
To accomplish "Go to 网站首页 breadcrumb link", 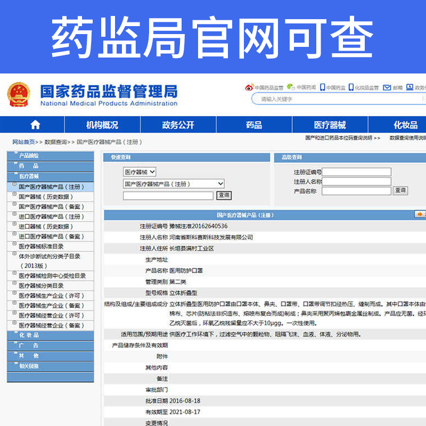I will click(23, 142).
